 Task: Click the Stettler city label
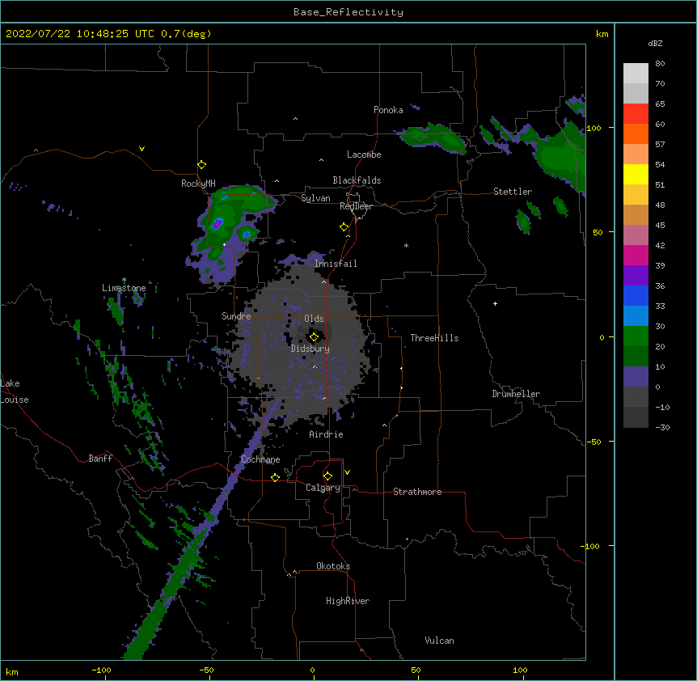point(513,192)
